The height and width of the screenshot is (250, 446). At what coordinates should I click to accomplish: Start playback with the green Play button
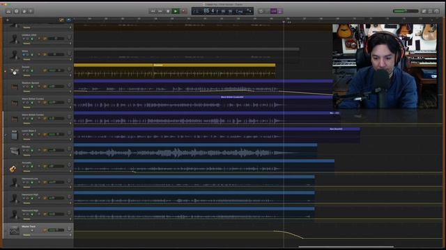176,11
